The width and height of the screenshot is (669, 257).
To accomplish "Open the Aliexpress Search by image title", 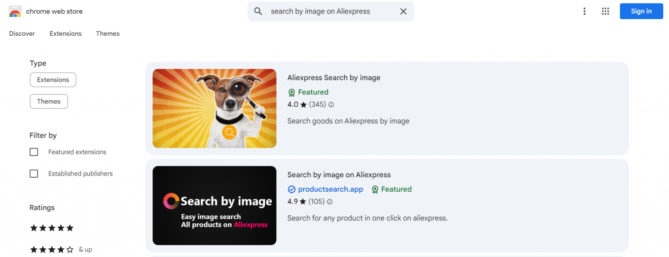I will pos(334,78).
